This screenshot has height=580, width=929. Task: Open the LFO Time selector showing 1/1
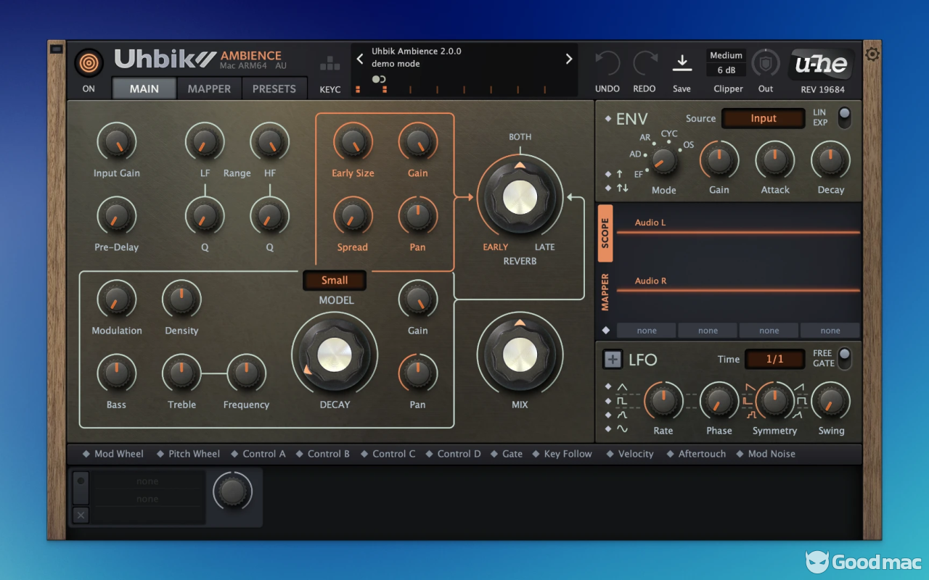tap(774, 359)
